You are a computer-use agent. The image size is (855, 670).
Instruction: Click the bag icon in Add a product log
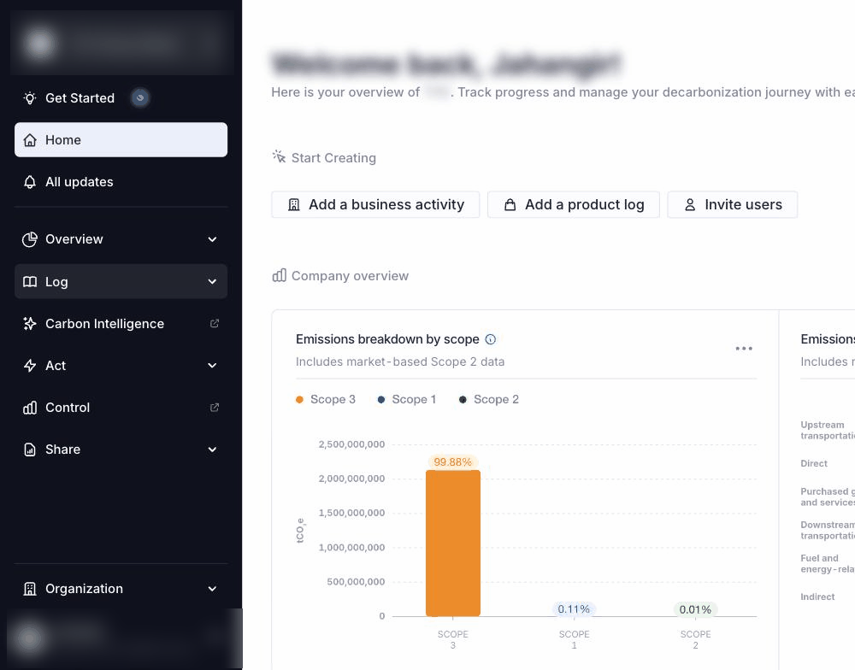click(510, 205)
